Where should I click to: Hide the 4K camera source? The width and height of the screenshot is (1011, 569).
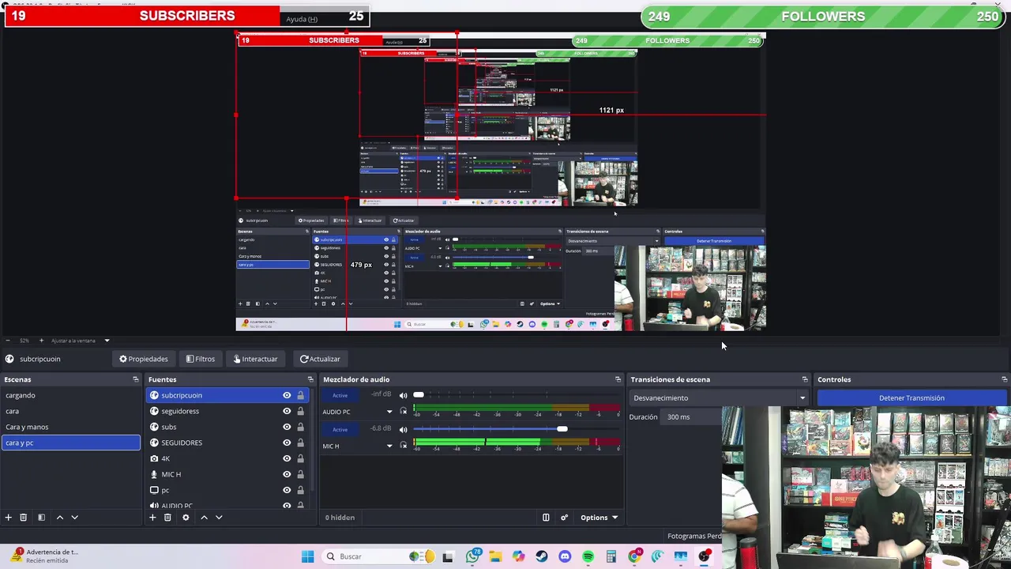click(287, 458)
